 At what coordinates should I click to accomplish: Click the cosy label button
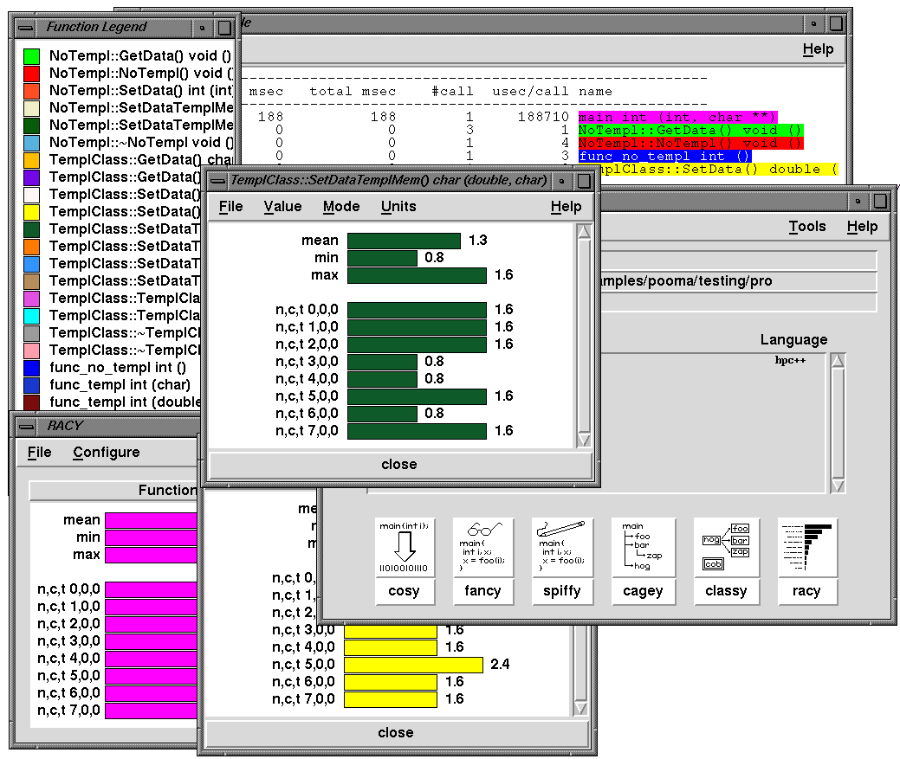[x=405, y=591]
